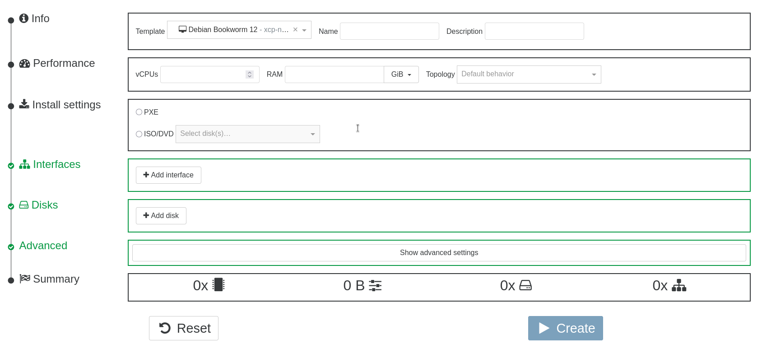The image size is (762, 358).
Task: Expand the Topology default behavior dropdown
Action: 529,74
